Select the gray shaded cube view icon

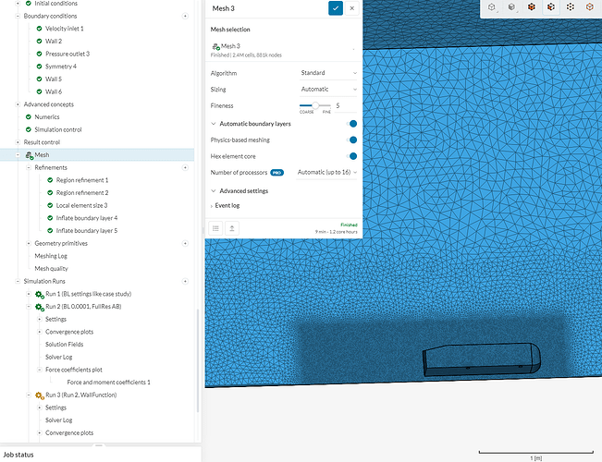click(511, 6)
